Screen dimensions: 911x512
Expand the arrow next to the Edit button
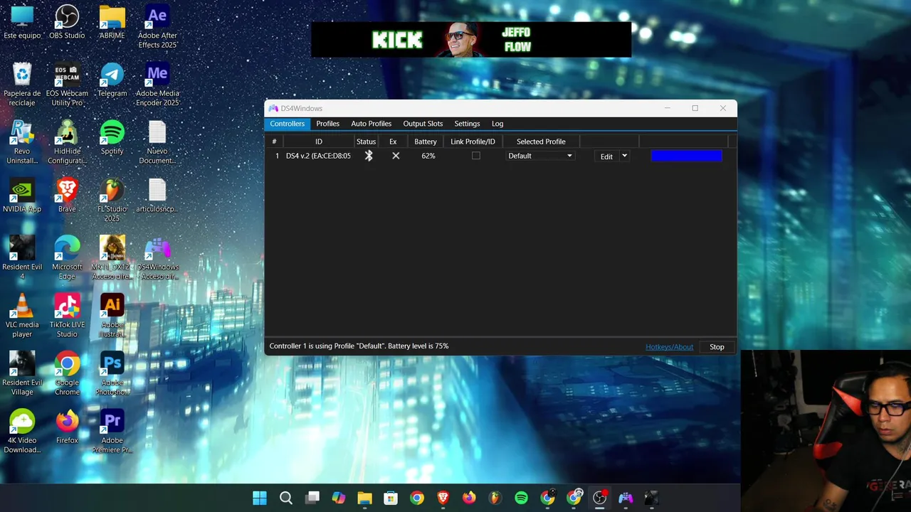624,156
